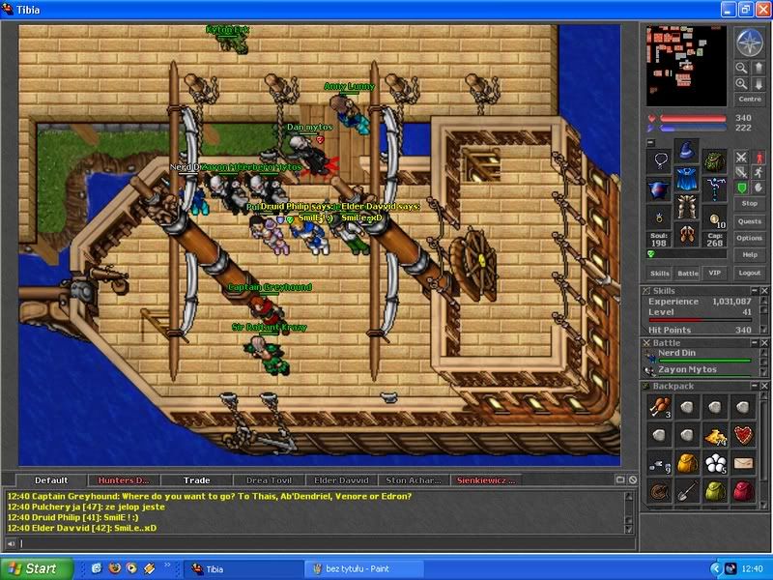This screenshot has height=580, width=773.
Task: Toggle secure mode hand icon
Action: pos(759,188)
